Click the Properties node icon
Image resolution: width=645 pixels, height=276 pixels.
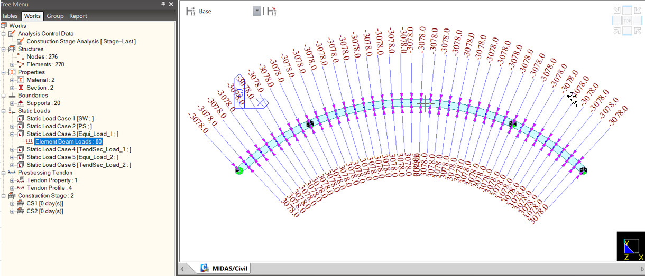12,72
